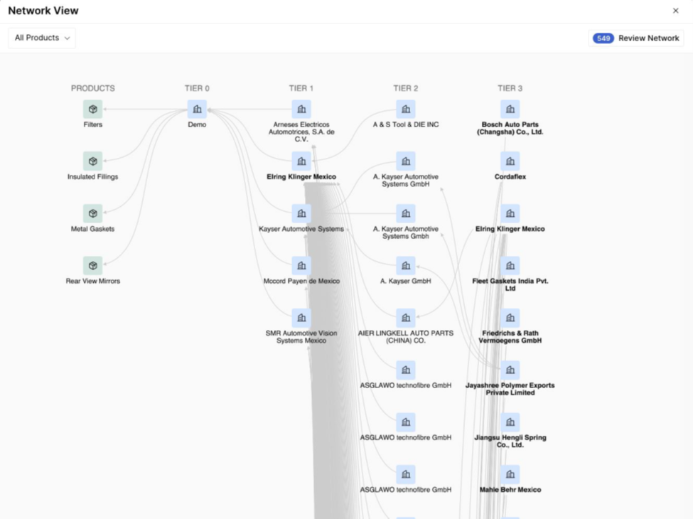The image size is (693, 519).
Task: Click the Jayashree Polymer Exports node icon
Action: pos(510,370)
